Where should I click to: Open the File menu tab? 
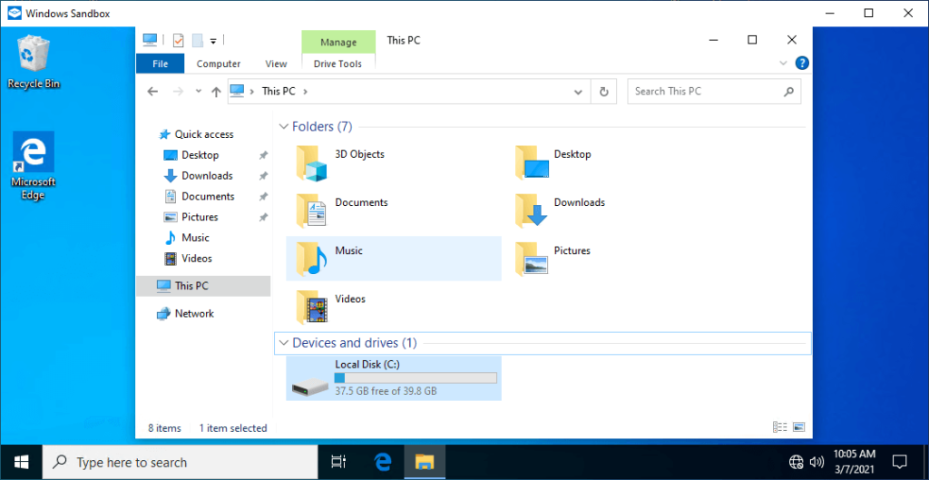[160, 64]
